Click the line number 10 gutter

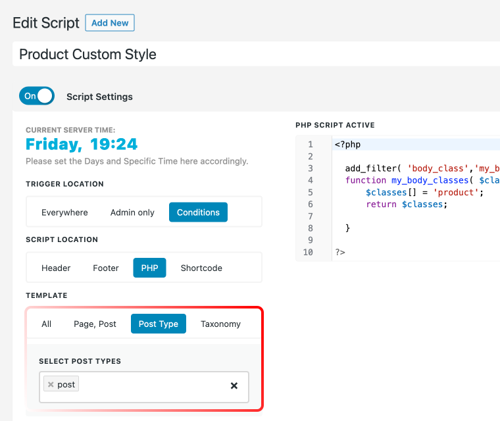(308, 253)
